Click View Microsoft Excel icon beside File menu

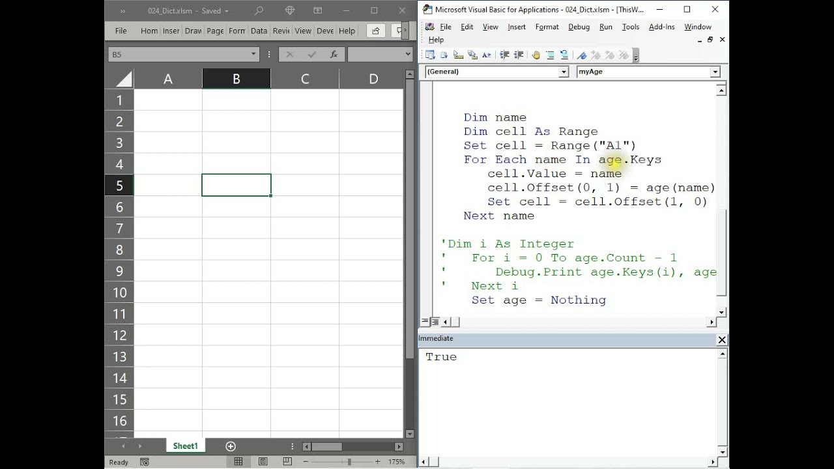[x=429, y=27]
